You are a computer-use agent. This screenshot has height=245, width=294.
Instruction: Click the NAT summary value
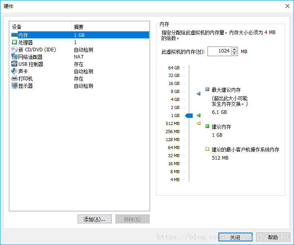[79, 57]
